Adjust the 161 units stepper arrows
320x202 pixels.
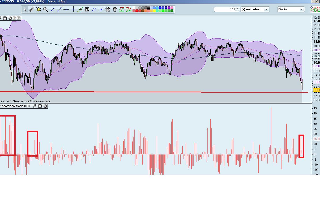pyautogui.click(x=237, y=9)
